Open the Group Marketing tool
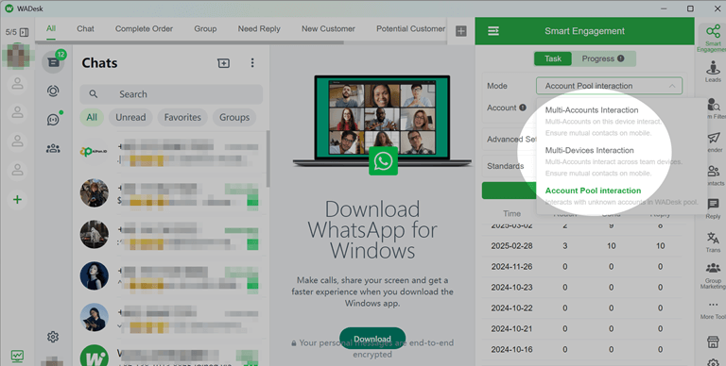Viewport: 726px width, 366px height. (713, 275)
